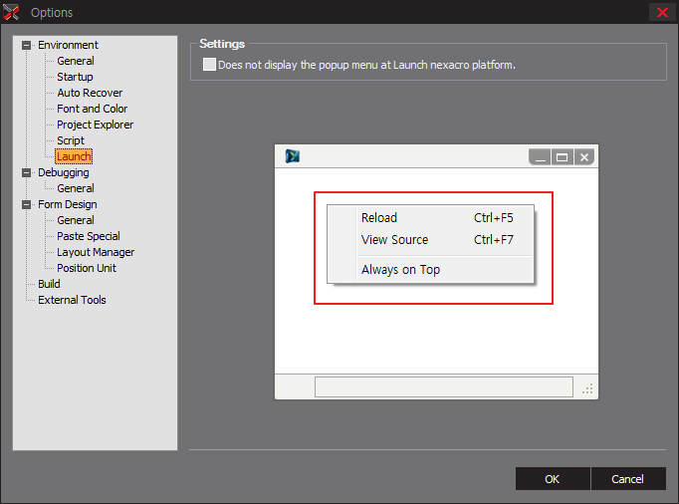
Task: Choose View Source from the popup menu
Action: tap(394, 240)
